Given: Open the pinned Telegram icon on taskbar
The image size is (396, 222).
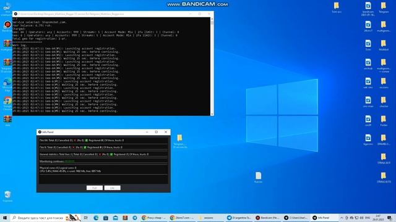Looking at the screenshot, I should (135, 218).
